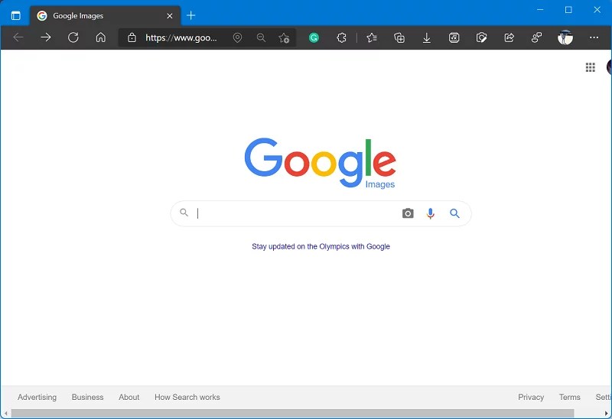Open the Favorites list

pyautogui.click(x=372, y=37)
